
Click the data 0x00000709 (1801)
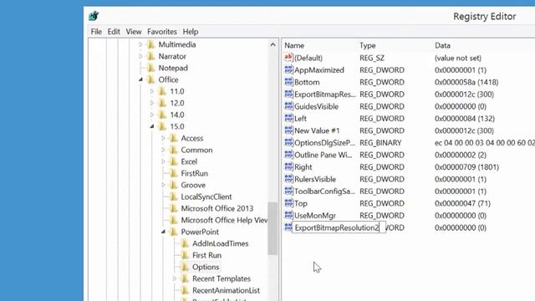point(466,167)
